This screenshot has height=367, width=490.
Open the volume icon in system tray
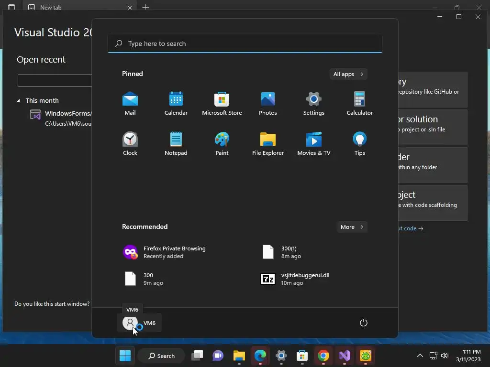[x=445, y=356]
